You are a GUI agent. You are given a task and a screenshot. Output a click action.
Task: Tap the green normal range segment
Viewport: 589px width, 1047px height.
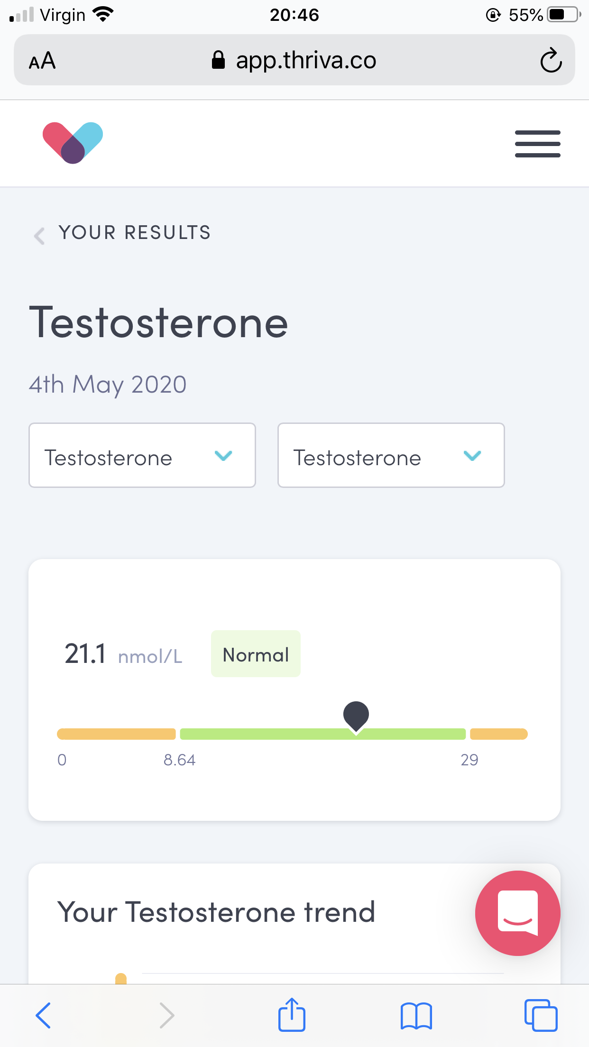323,734
